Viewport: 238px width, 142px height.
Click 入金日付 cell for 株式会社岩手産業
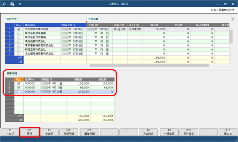[x=100, y=33]
